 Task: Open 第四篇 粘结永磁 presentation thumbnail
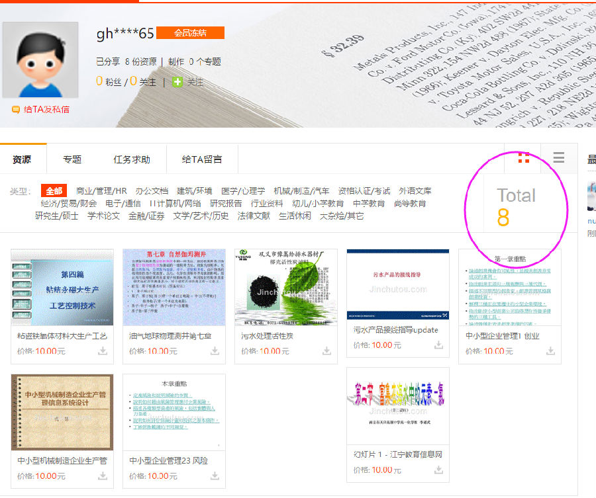pyautogui.click(x=62, y=288)
